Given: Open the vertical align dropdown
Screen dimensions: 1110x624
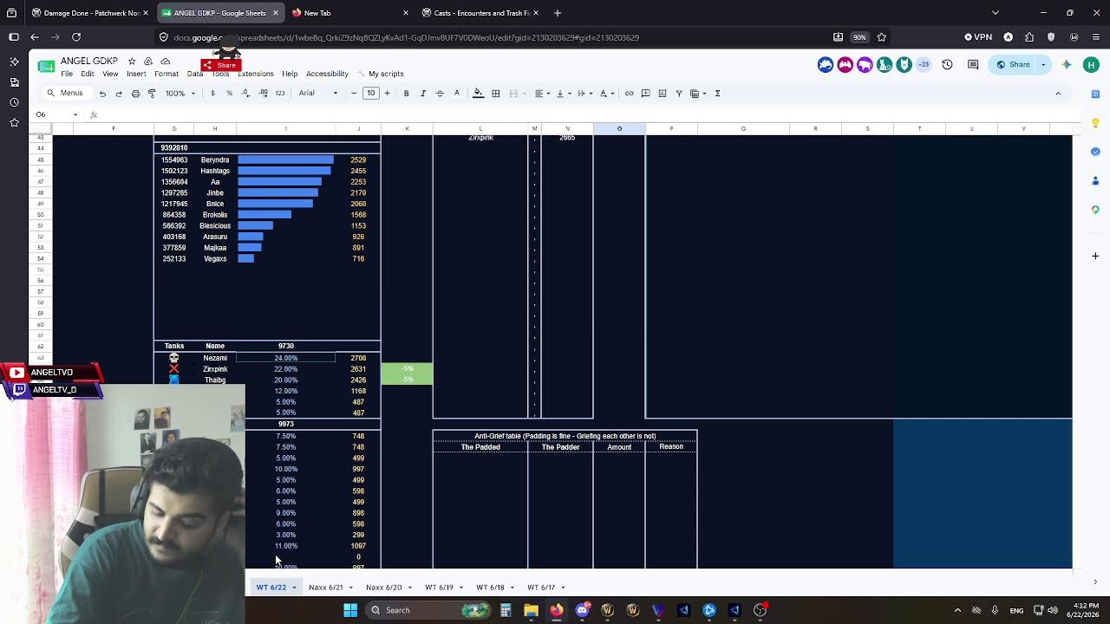Looking at the screenshot, I should pyautogui.click(x=562, y=94).
